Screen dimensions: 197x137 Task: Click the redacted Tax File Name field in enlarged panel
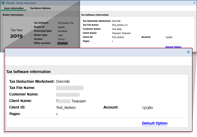70,88
